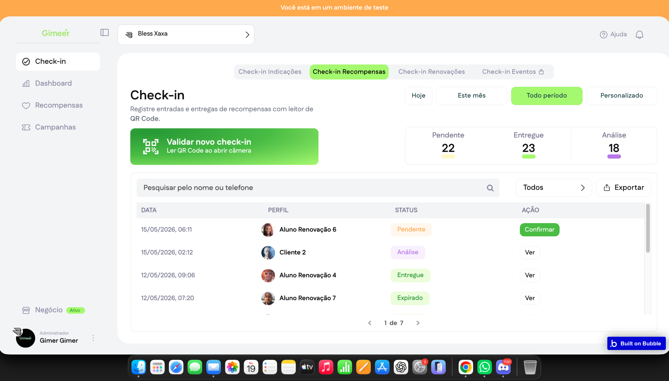Go to next page of results
Viewport: 669px width, 381px height.
418,323
